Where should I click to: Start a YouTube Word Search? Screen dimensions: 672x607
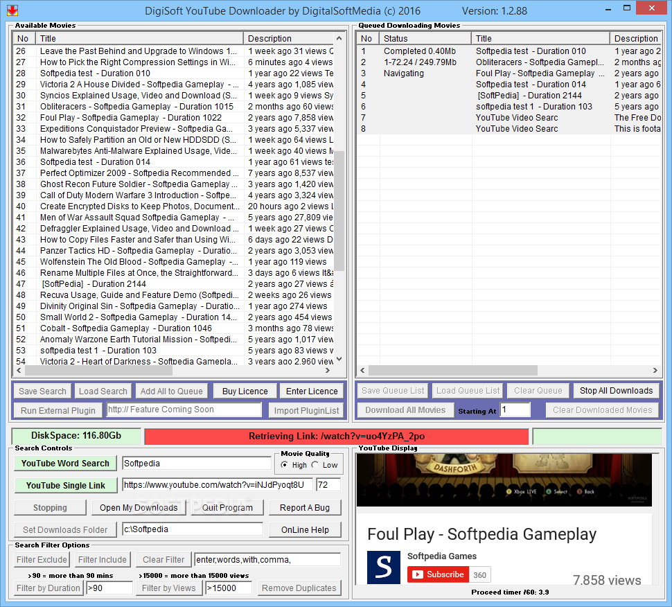[65, 463]
